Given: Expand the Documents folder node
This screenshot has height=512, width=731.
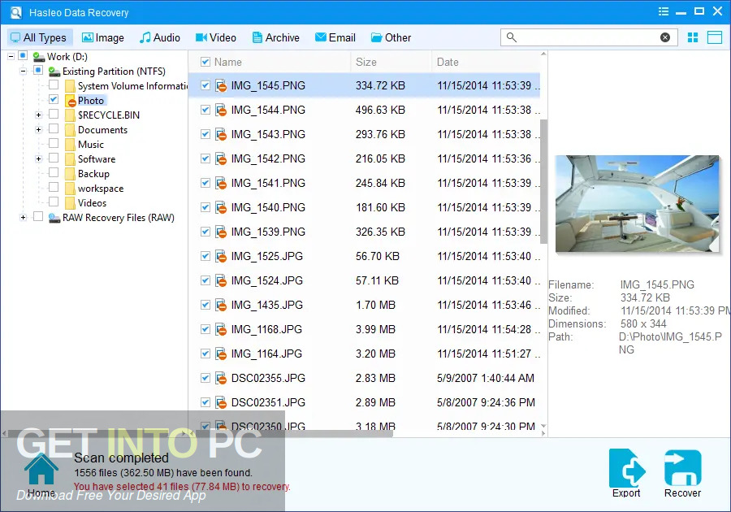Looking at the screenshot, I should point(39,130).
